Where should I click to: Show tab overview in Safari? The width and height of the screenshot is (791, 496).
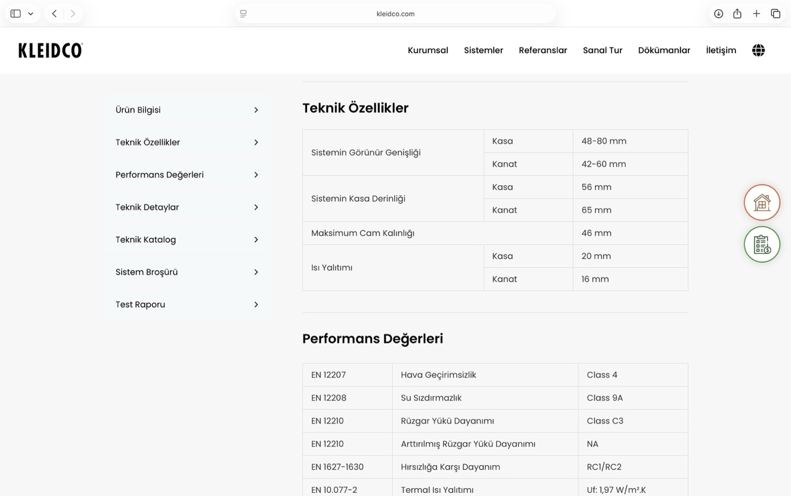pos(776,14)
